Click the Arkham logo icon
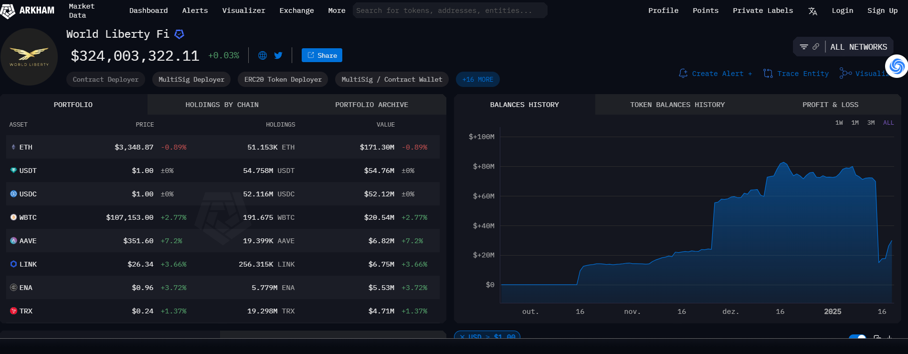This screenshot has width=908, height=354. (8, 11)
